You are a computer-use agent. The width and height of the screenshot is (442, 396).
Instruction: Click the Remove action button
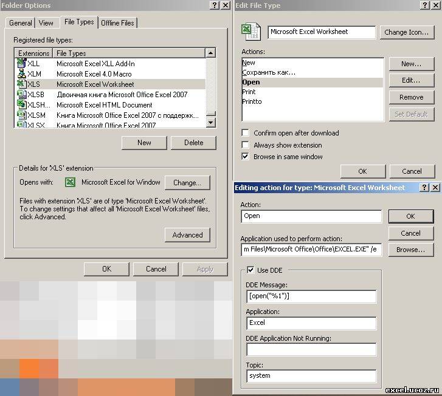coord(412,97)
